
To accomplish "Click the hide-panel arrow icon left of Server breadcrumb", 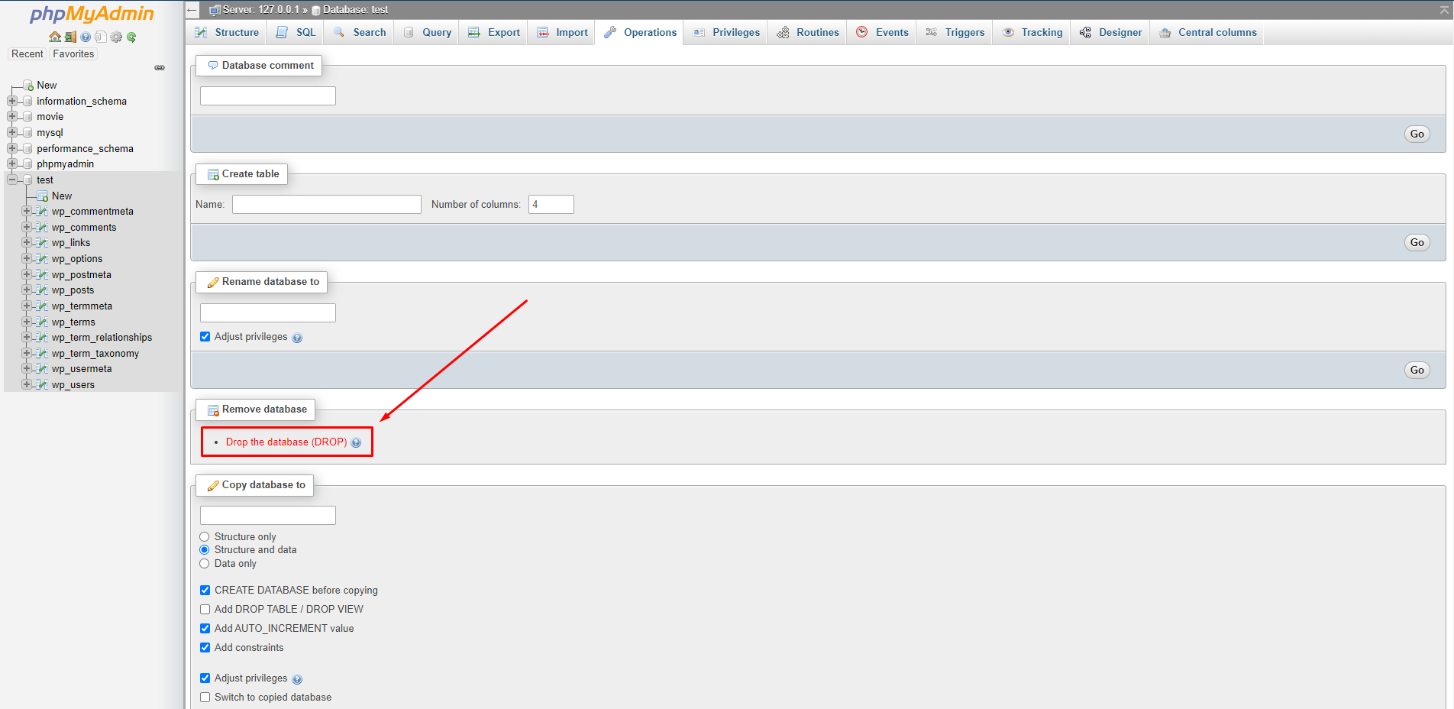I will coord(192,10).
